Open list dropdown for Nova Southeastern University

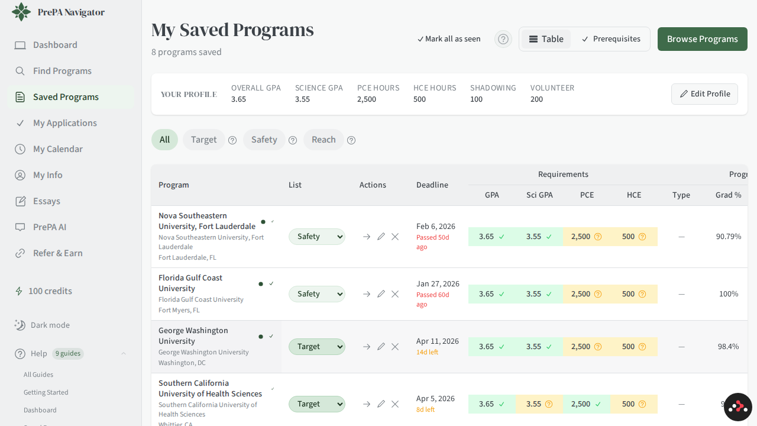click(x=317, y=237)
